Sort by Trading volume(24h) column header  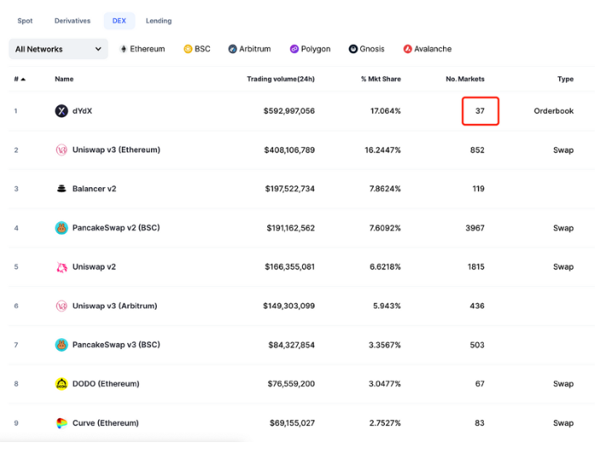tap(280, 79)
